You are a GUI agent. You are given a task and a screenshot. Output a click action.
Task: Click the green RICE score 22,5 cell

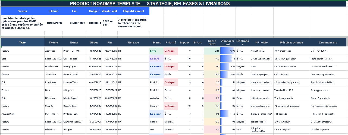[212, 51]
